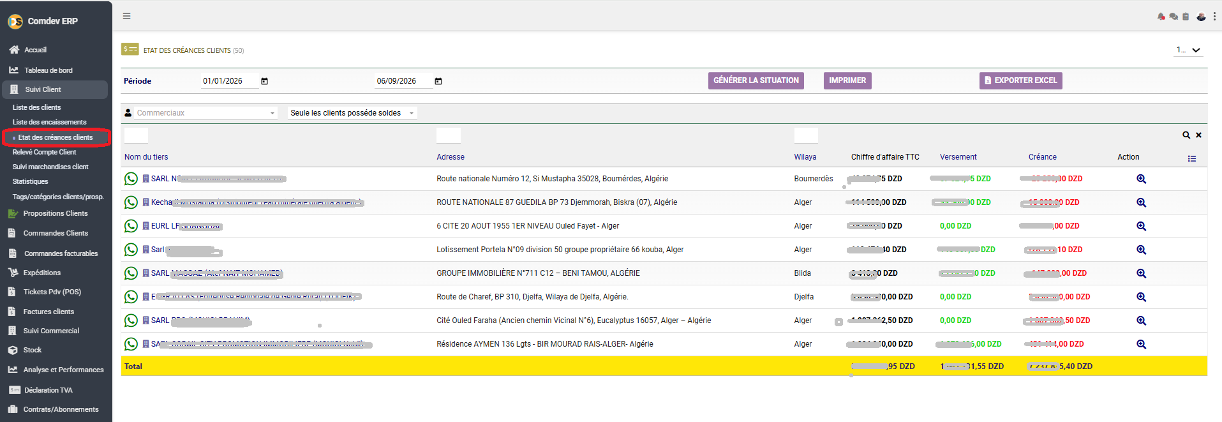The width and height of the screenshot is (1222, 422).
Task: Open Suivi marchandises client
Action: [x=50, y=167]
